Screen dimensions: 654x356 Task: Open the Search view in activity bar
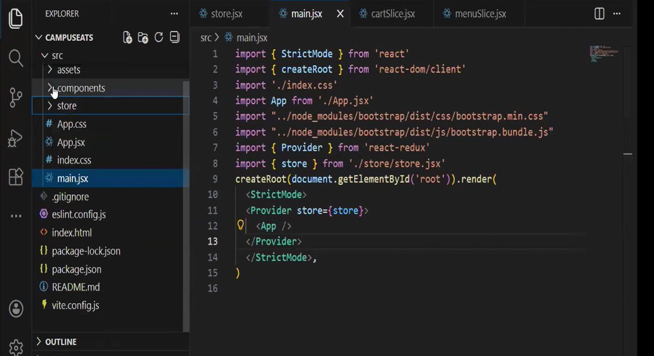click(x=16, y=58)
